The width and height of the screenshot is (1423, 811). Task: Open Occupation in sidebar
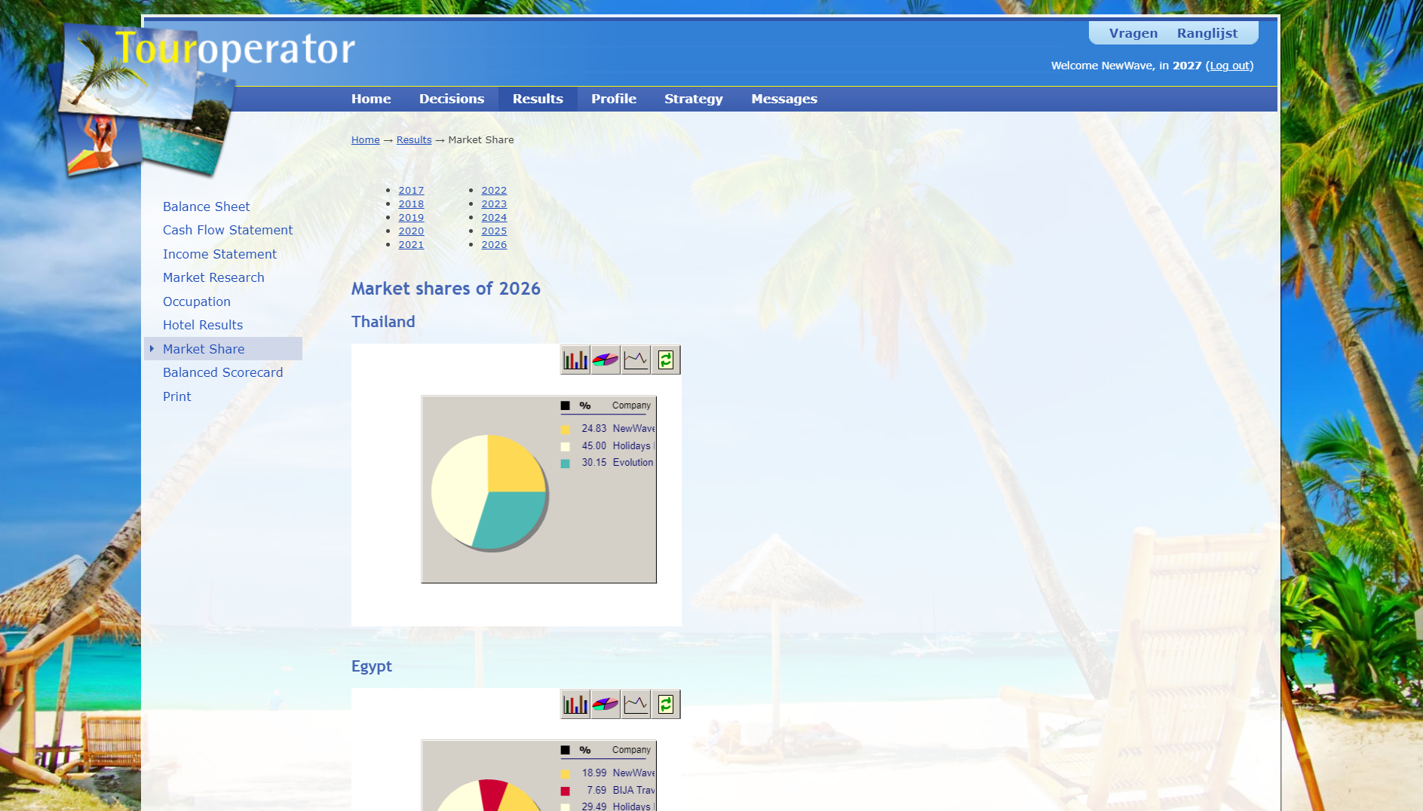tap(197, 301)
